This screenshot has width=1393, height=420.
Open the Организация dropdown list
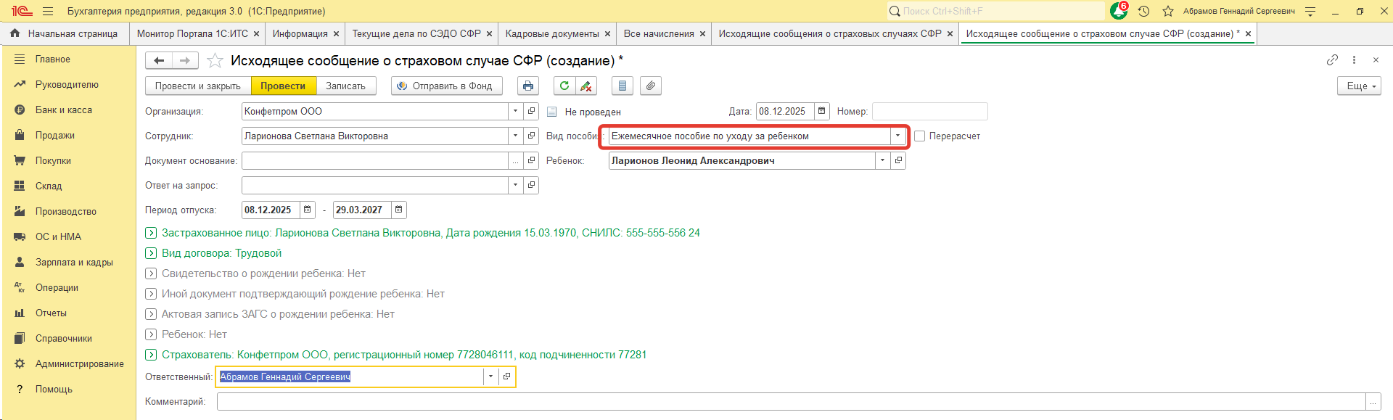pos(515,111)
